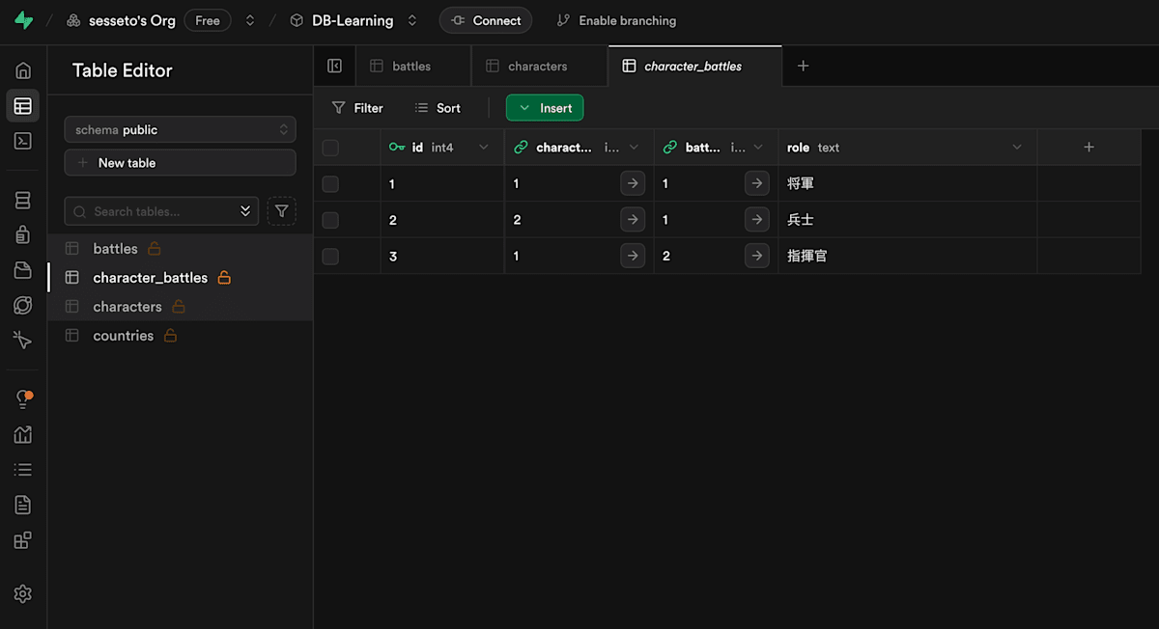Open the API Docs document icon
Viewport: 1159px width, 629px height.
[x=23, y=505]
